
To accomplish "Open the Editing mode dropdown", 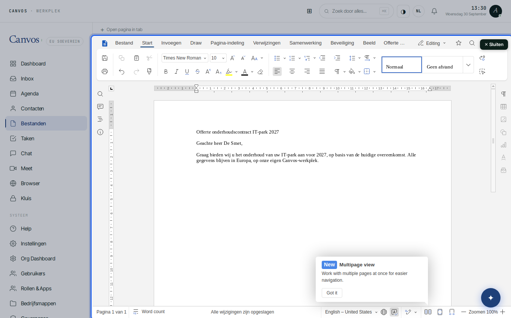I will (432, 43).
